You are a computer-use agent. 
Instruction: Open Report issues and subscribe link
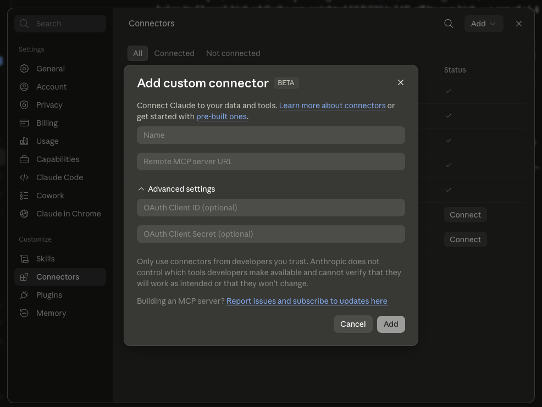(x=307, y=301)
